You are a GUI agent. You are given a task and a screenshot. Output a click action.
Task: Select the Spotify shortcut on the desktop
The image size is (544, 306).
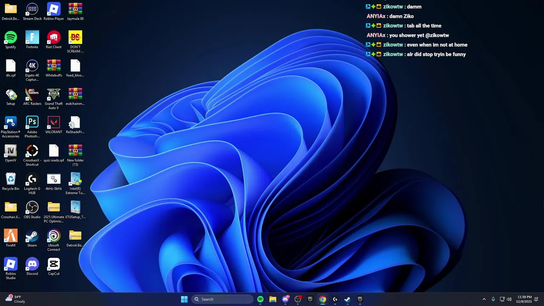(x=11, y=40)
